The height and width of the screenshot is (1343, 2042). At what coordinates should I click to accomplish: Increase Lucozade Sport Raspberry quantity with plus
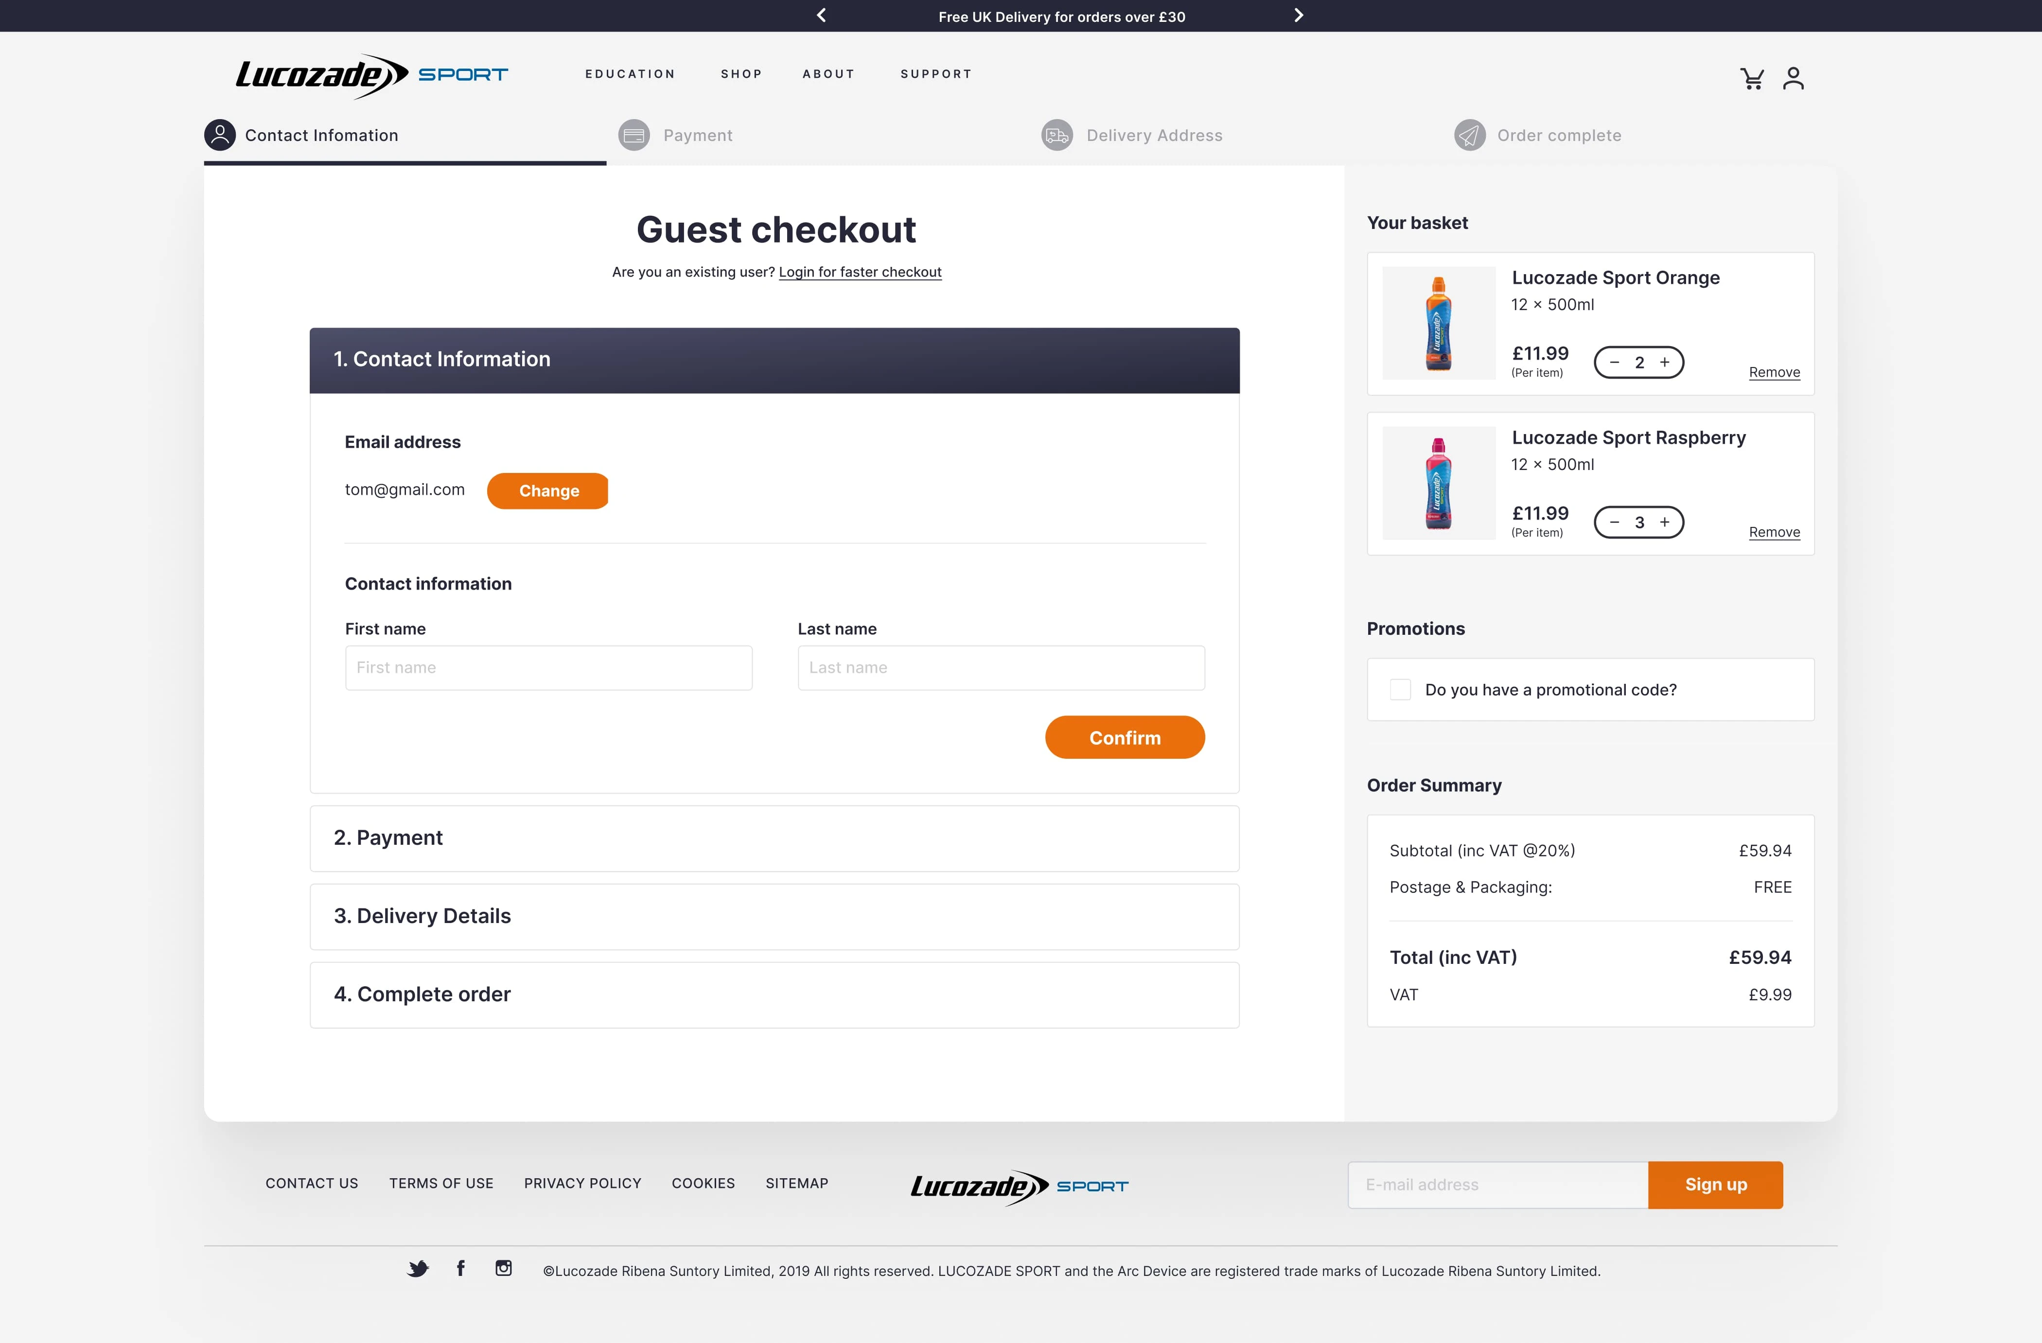tap(1665, 522)
